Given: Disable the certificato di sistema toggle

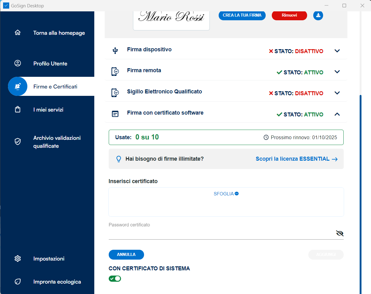Looking at the screenshot, I should [x=115, y=279].
